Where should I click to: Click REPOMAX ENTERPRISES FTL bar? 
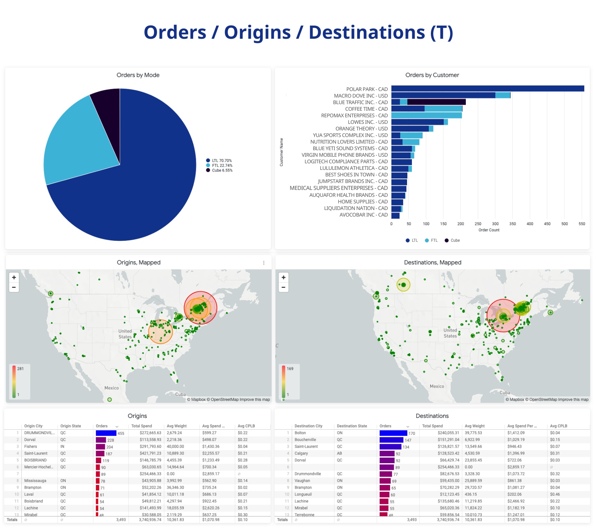[426, 115]
